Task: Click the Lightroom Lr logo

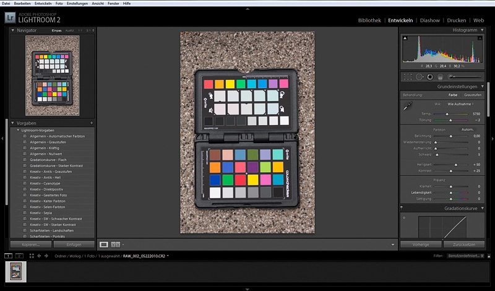Action: pos(10,18)
